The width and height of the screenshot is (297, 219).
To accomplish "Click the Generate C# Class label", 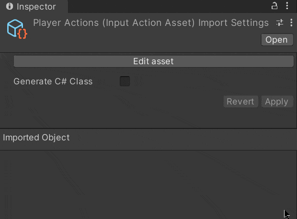I will [53, 81].
